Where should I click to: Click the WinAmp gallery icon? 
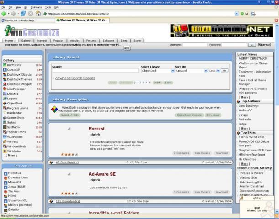5,142
